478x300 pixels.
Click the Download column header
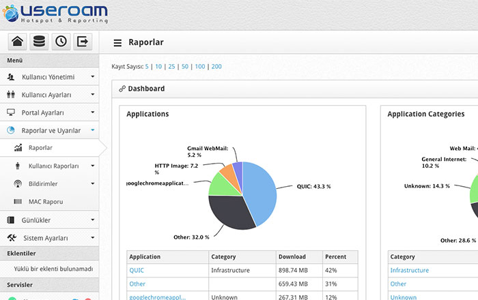(299, 257)
